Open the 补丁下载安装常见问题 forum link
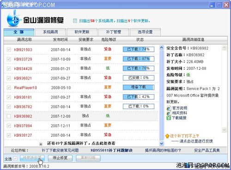Image resolution: width=231 pixels, height=170 pixels. (x=60, y=150)
